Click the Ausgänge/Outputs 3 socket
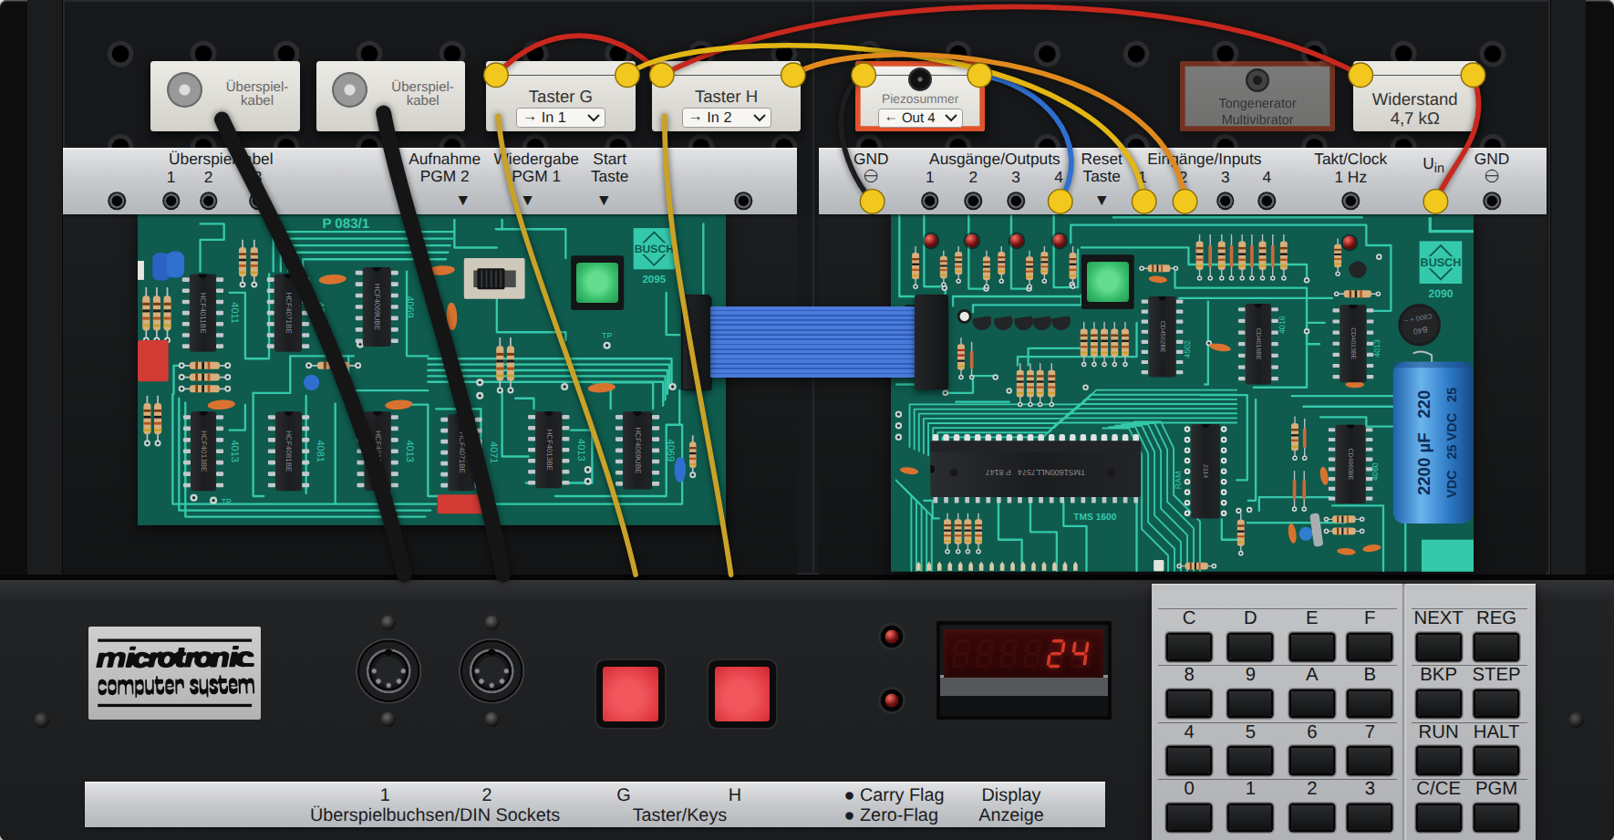Image resolution: width=1614 pixels, height=840 pixels. [x=1016, y=201]
